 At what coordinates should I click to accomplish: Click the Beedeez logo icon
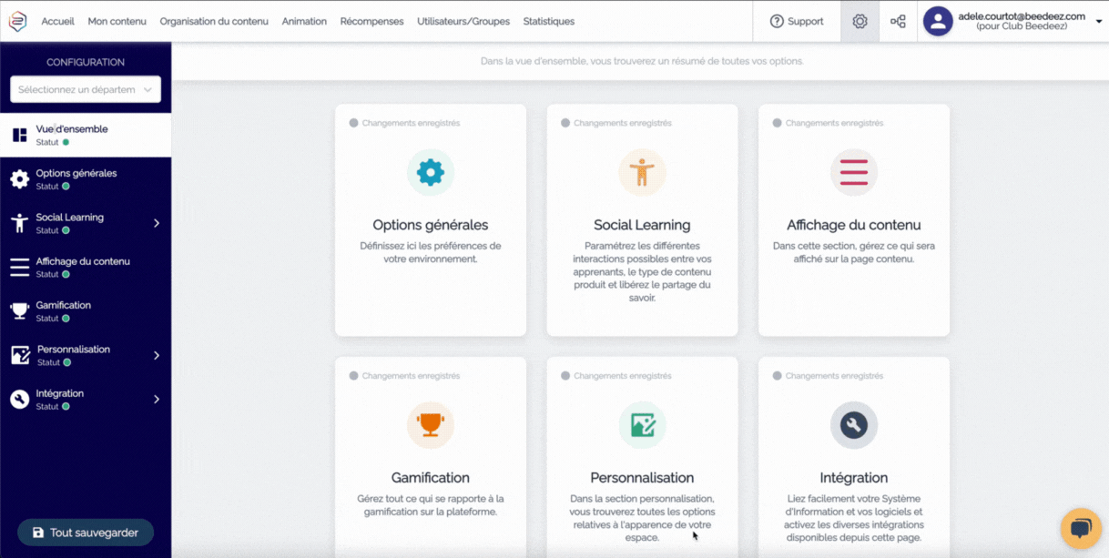tap(18, 22)
